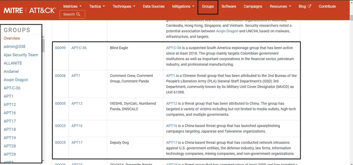353x165 pixels.
Task: Select Overview in Groups sidebar
Action: [x=12, y=38]
